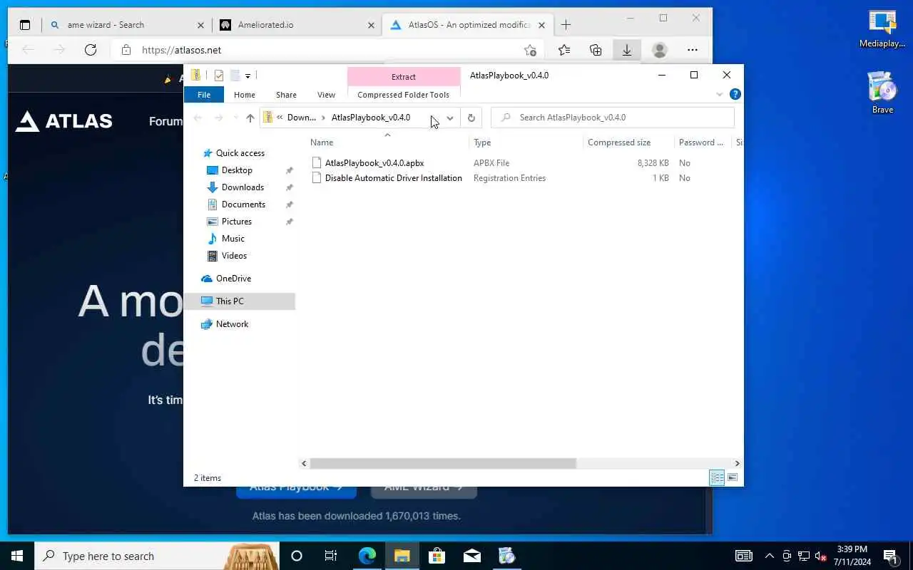
Task: Open Documents in navigation pane
Action: coord(243,204)
